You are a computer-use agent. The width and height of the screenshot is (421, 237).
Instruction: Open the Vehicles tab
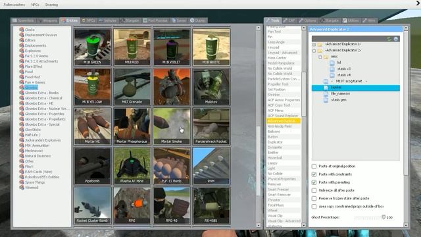(108, 20)
